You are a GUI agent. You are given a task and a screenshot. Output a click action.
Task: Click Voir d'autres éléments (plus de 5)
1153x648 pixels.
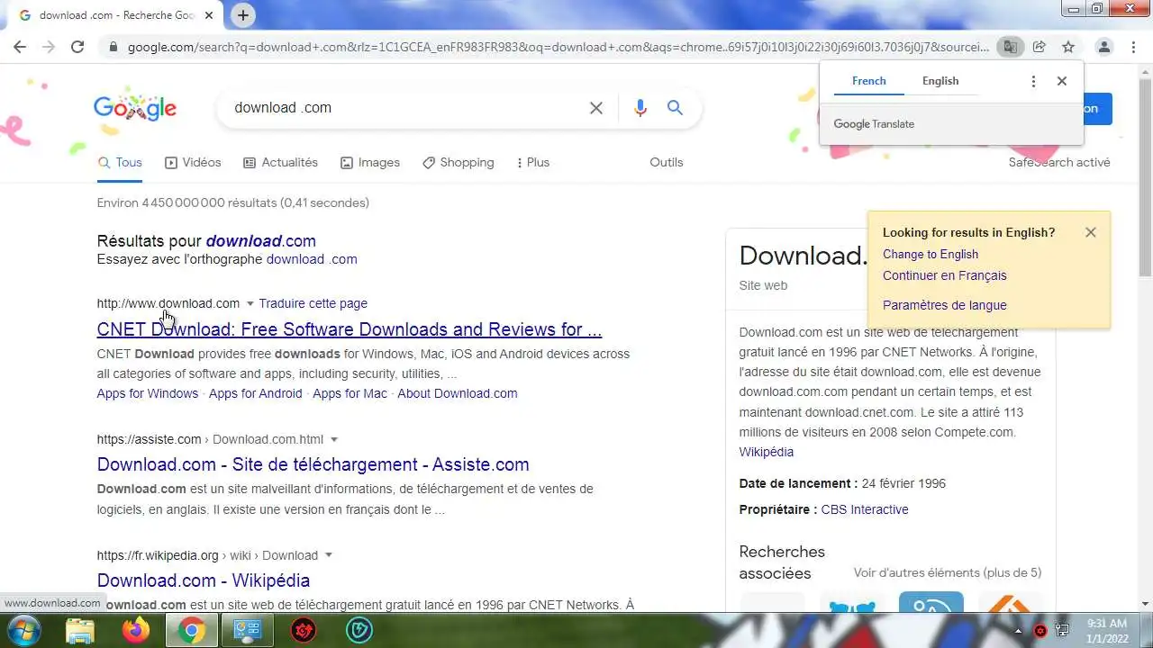tap(948, 572)
